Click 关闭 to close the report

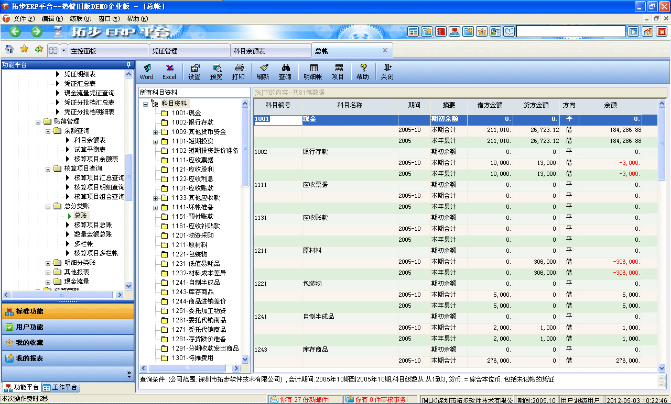[387, 71]
